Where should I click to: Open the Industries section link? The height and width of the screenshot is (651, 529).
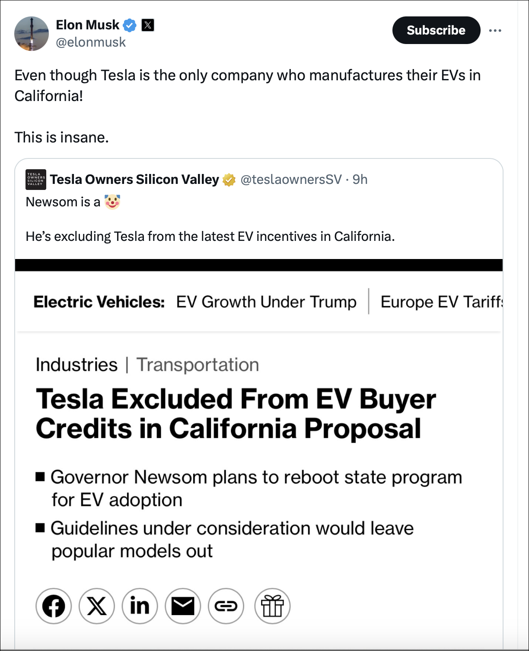[x=76, y=365]
